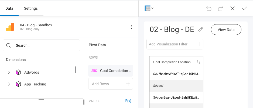The image size is (253, 108).
Task: Click the plus icon in visualization filter
Action: click(x=200, y=44)
